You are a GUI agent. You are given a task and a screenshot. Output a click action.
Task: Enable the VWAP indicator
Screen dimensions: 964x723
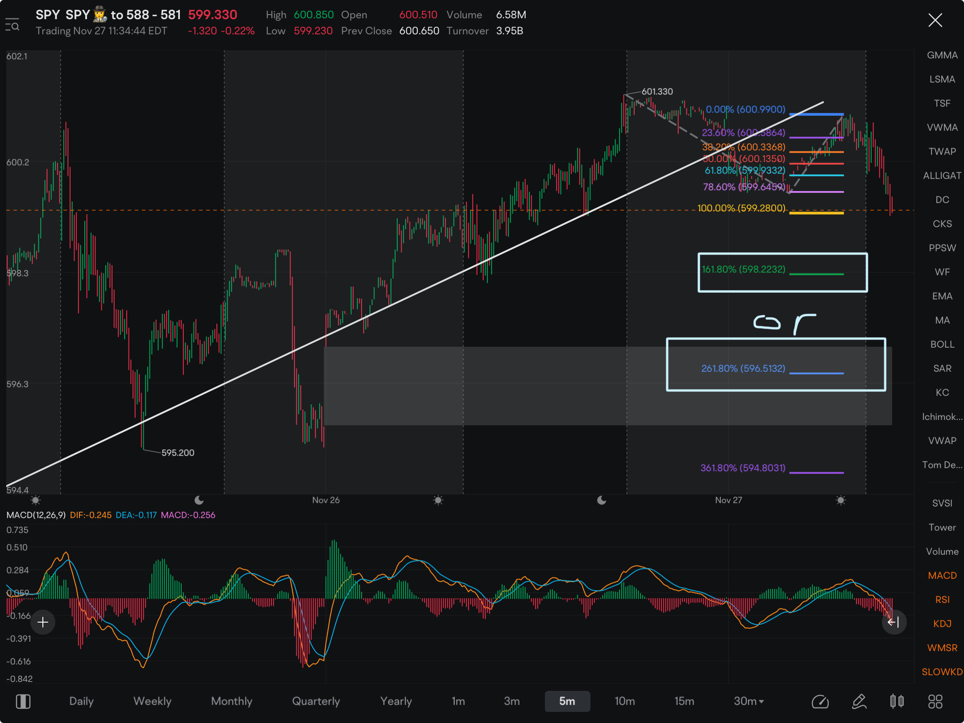(x=942, y=440)
